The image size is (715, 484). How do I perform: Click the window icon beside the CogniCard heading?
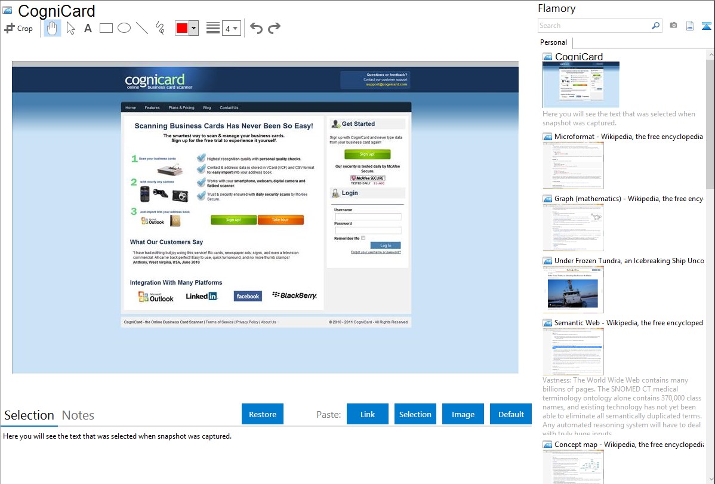click(x=8, y=11)
